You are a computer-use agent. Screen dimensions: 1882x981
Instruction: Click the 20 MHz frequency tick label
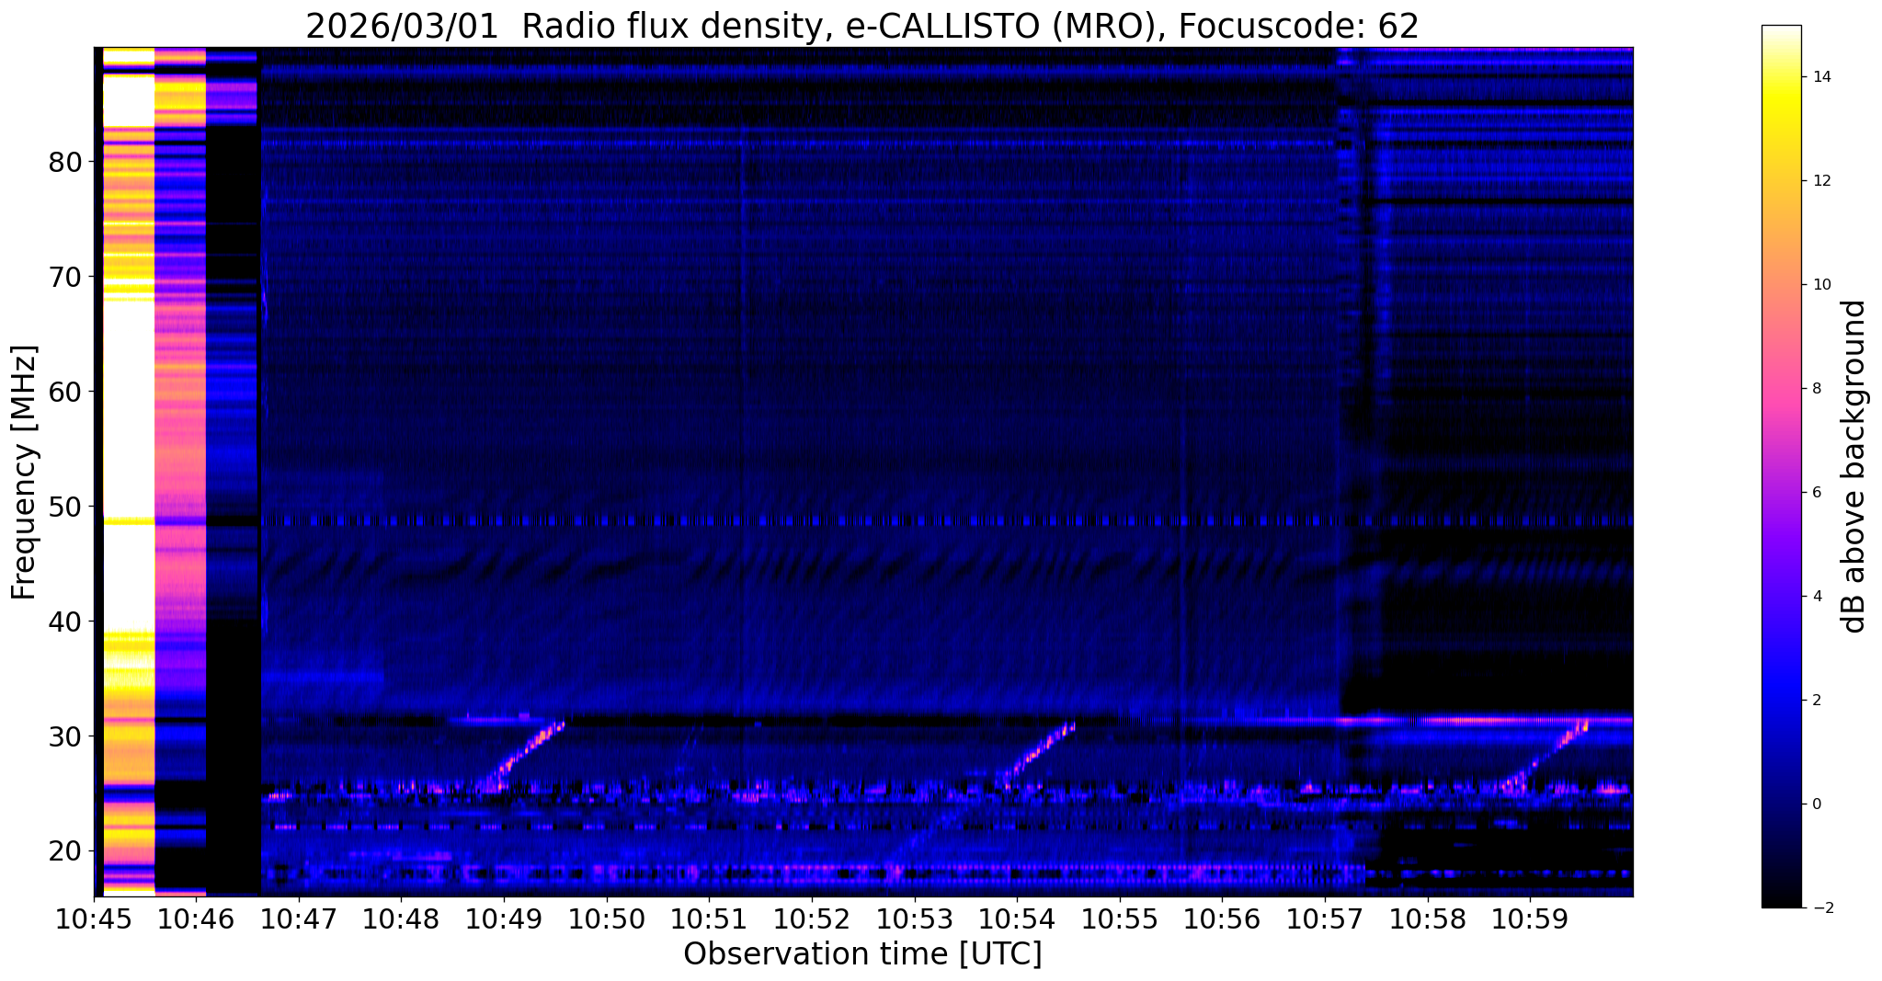tap(64, 851)
